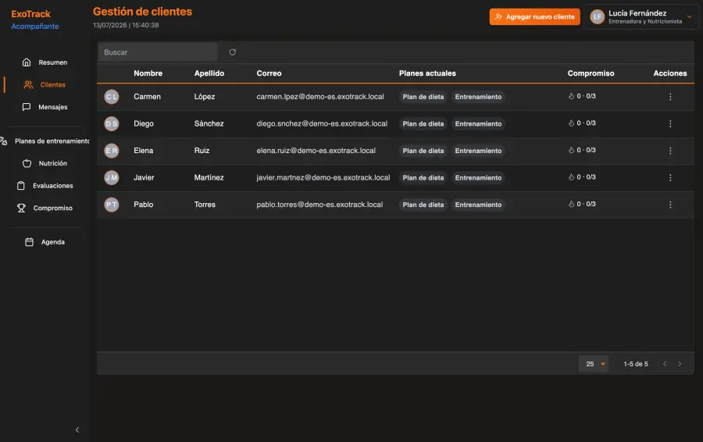The height and width of the screenshot is (442, 703).
Task: Expand Lucía Fernández profile menu
Action: click(x=689, y=17)
